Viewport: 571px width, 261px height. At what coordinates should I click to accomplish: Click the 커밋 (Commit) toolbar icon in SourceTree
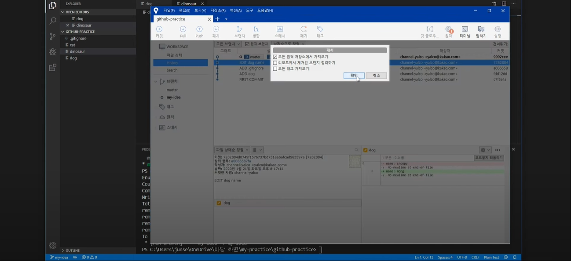tap(159, 32)
